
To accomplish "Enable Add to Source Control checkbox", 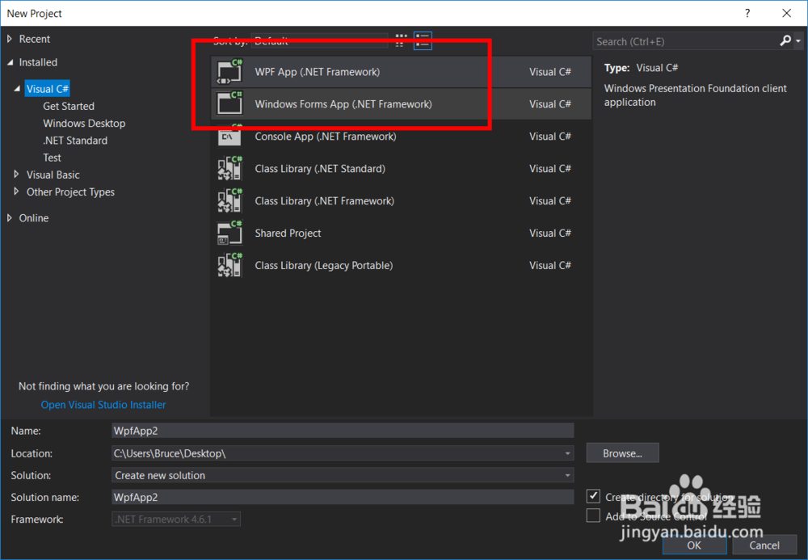I will (x=593, y=516).
